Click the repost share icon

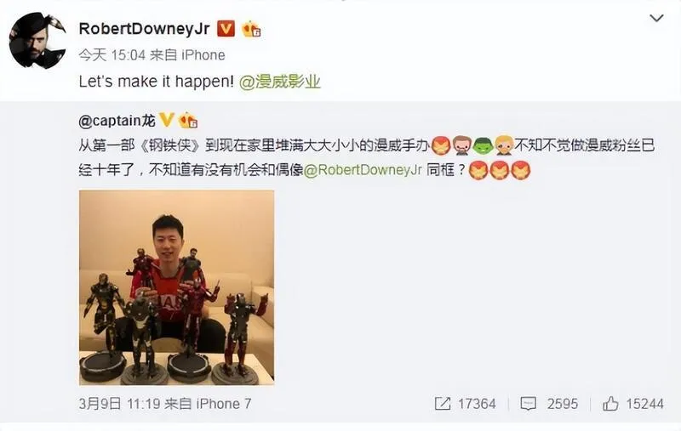coord(442,404)
